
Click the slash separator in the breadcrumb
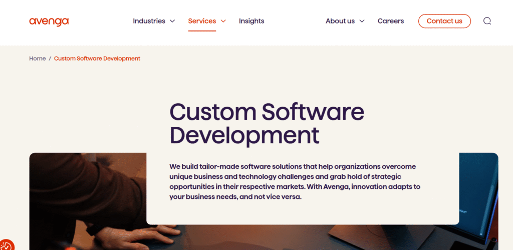point(50,59)
